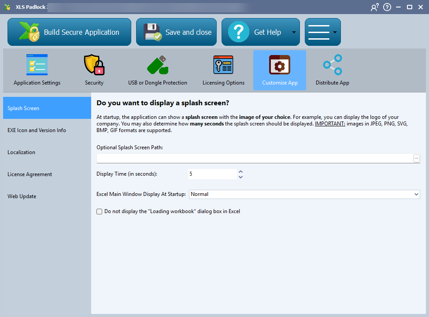The height and width of the screenshot is (317, 429).
Task: Open the License Agreement page
Action: pos(30,174)
